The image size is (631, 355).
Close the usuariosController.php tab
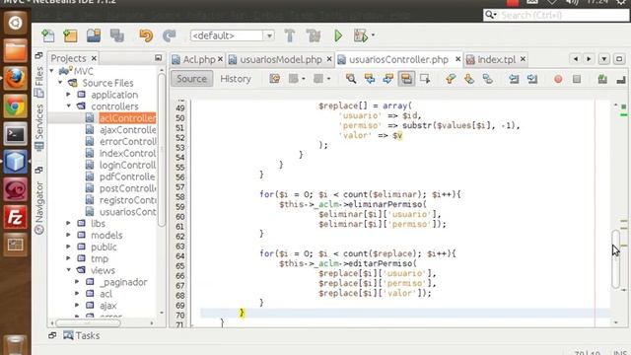click(457, 59)
